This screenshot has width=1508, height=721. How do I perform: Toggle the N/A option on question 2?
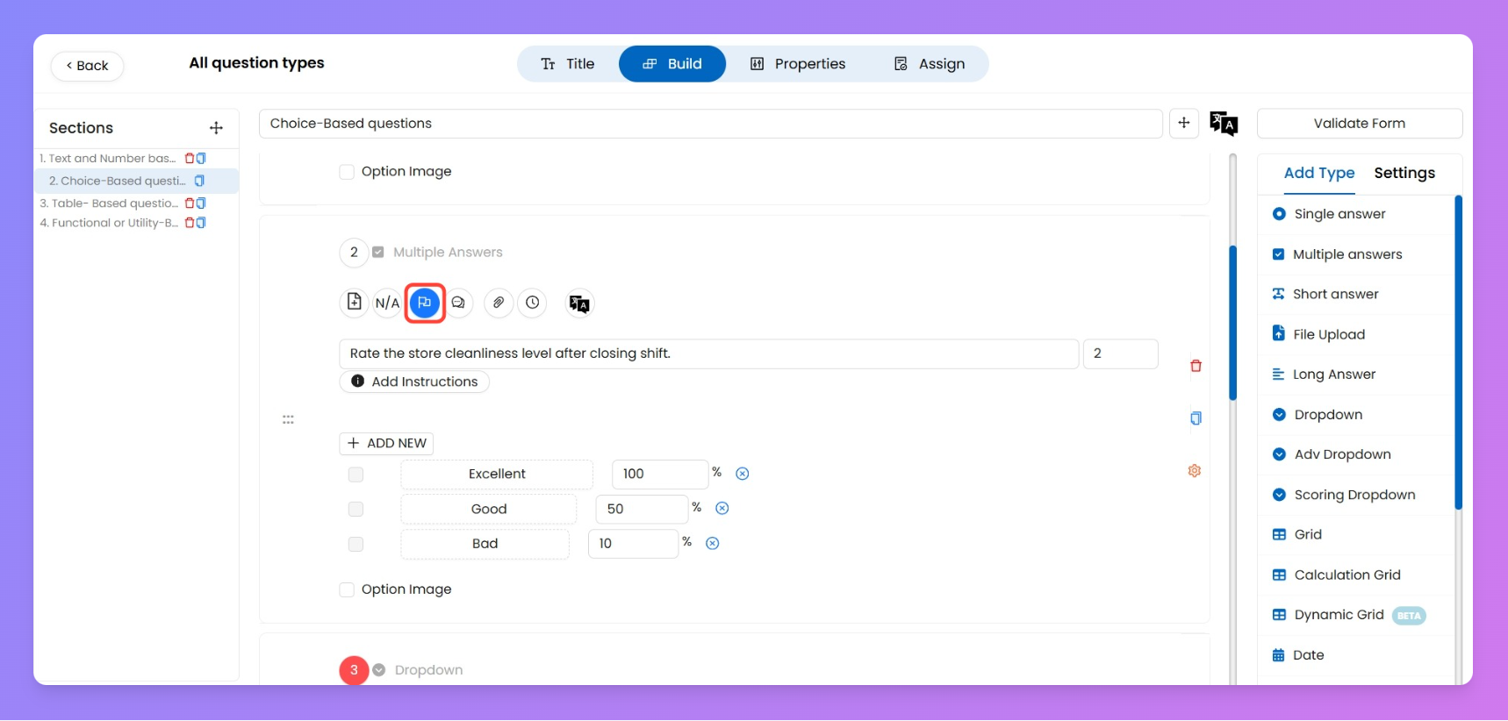387,303
